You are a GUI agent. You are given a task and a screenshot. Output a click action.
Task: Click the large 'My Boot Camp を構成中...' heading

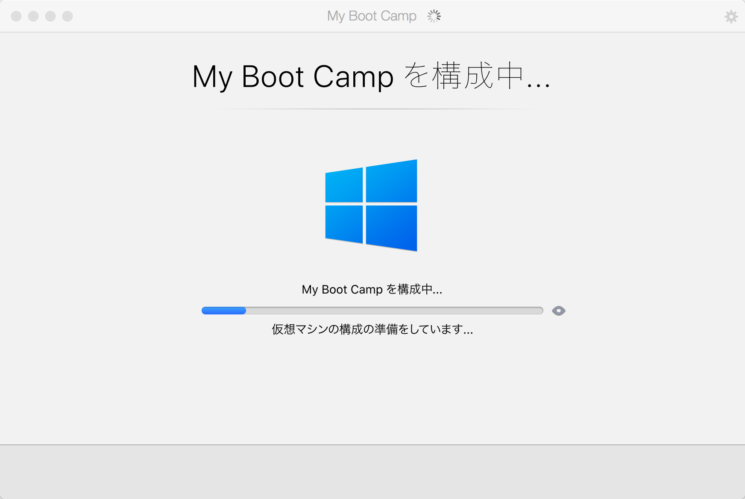[371, 76]
